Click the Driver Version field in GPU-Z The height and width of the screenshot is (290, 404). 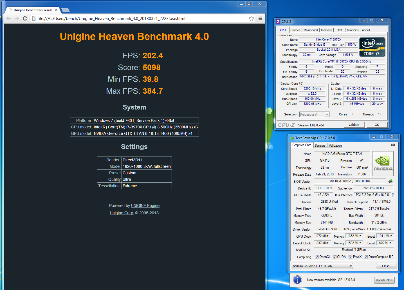coord(354,229)
